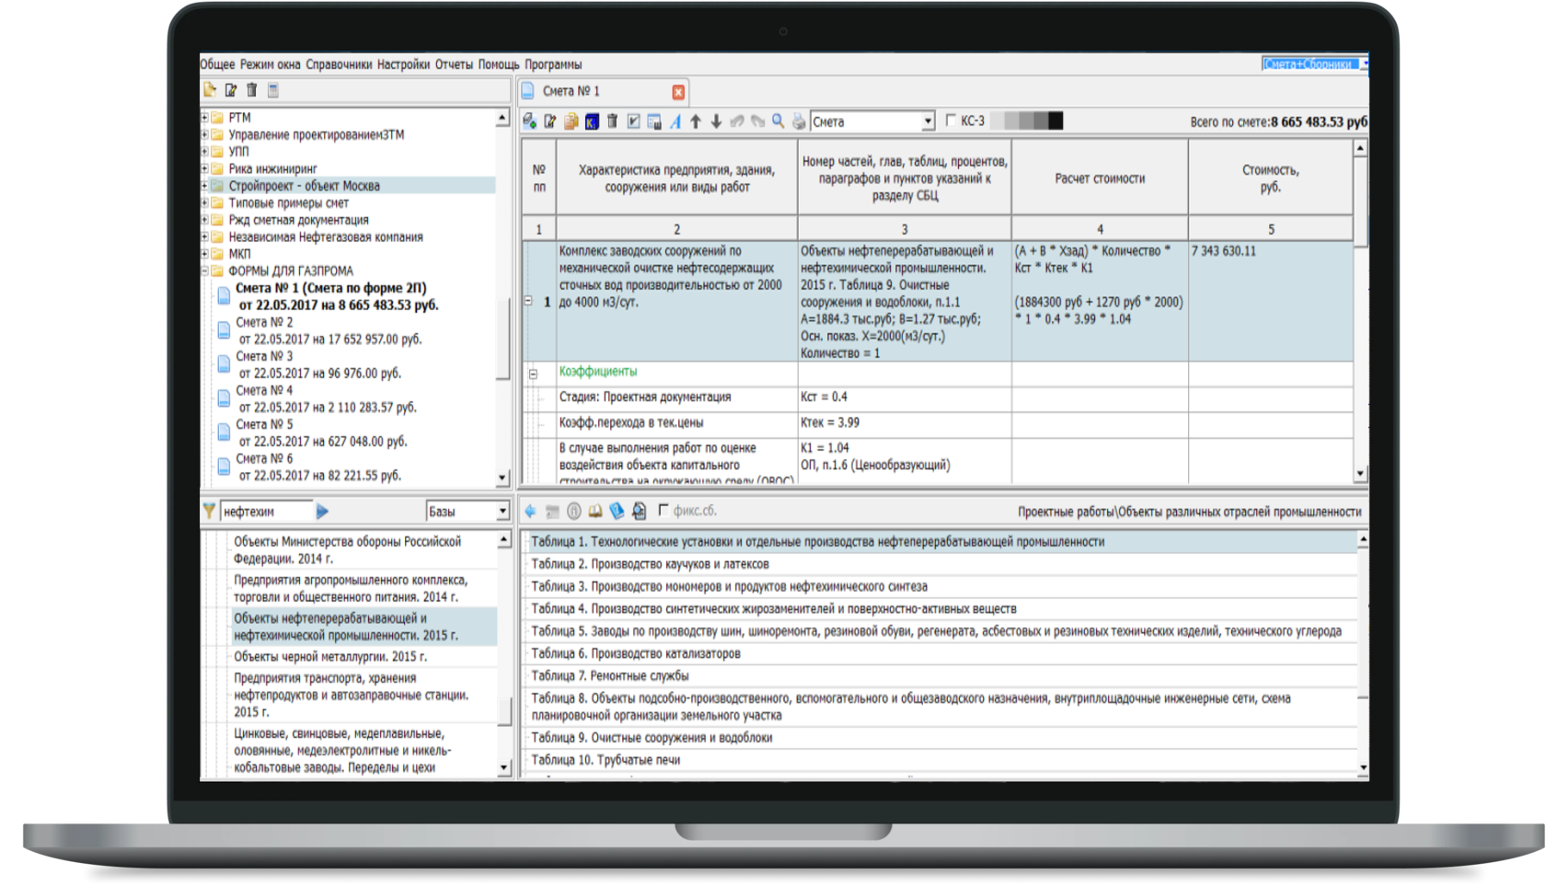This screenshot has height=886, width=1546.
Task: Collapse the ФОРМЫ ДЛЯ ГАЗПРОМА folder
Action: [205, 271]
